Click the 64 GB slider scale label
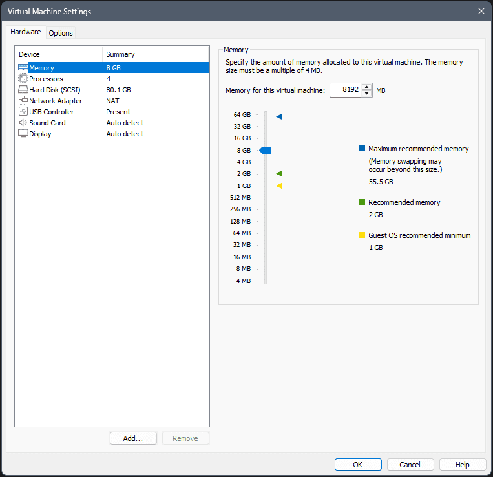The image size is (493, 477). click(242, 115)
